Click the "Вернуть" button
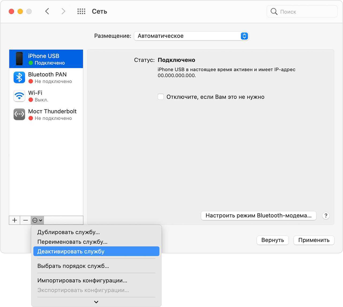Image resolution: width=343 pixels, height=307 pixels. click(273, 240)
